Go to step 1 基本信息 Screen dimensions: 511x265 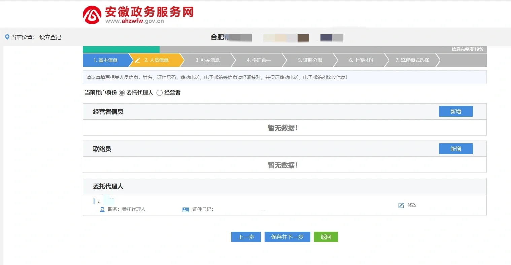coord(106,61)
